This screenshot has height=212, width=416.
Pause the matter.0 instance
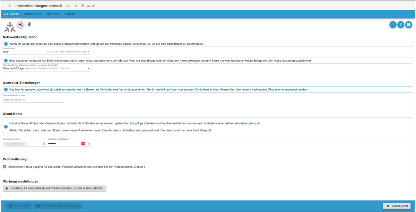(76, 6)
